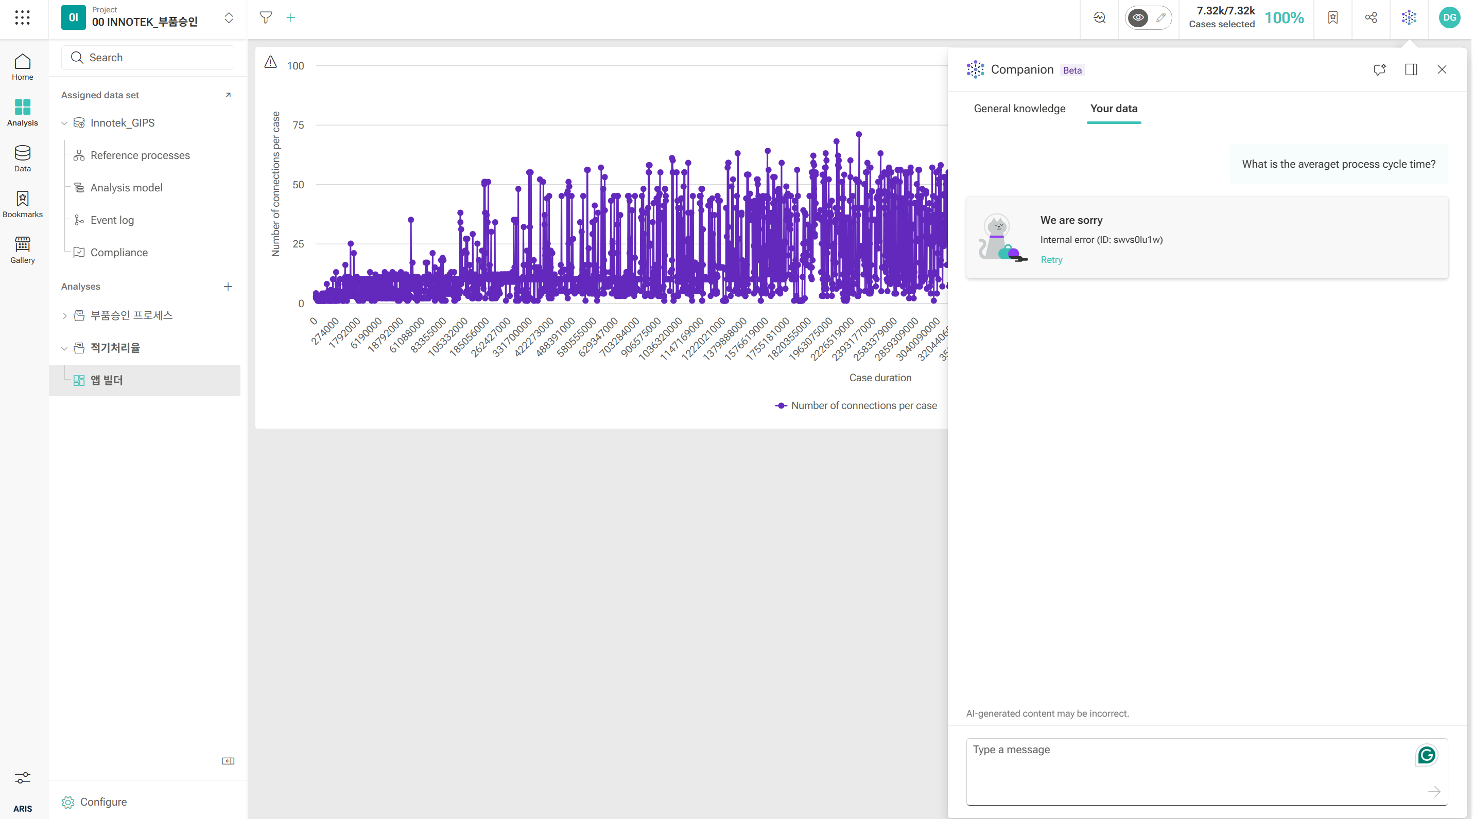The height and width of the screenshot is (819, 1473).
Task: Expand the 부품승인 프로세스 analysis folder
Action: coord(65,315)
